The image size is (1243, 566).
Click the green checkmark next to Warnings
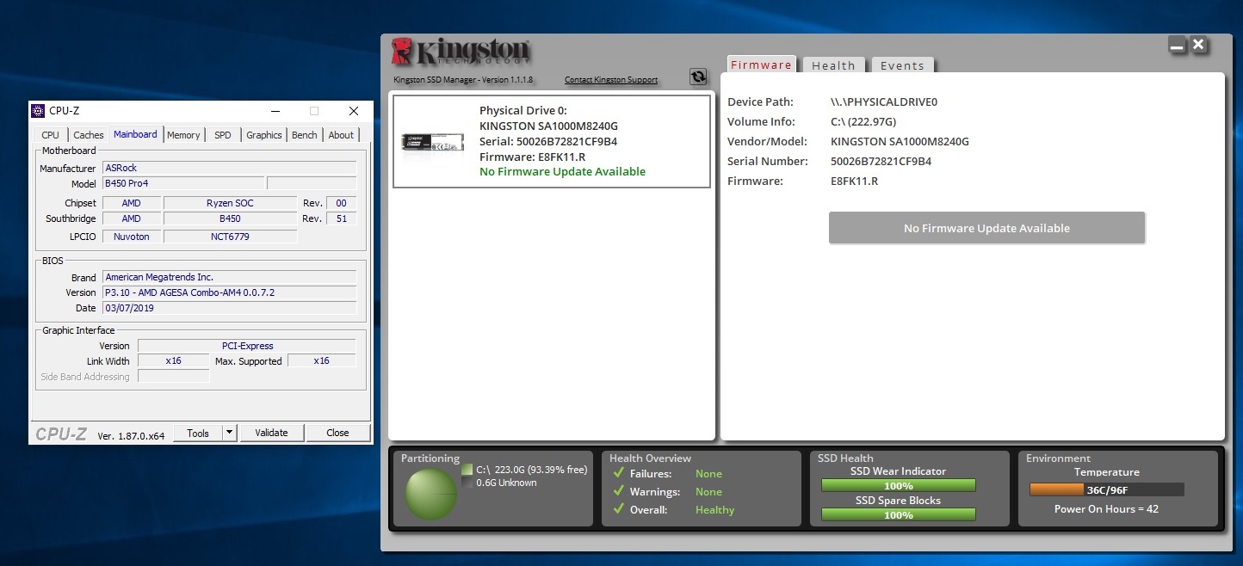coord(617,491)
